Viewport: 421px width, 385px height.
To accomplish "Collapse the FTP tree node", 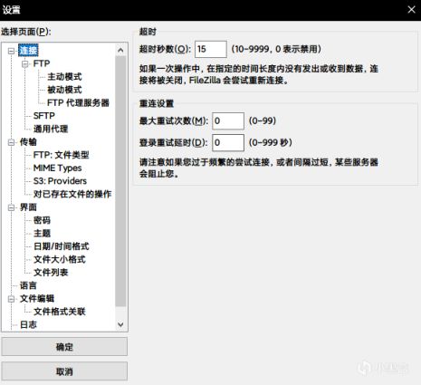I will click(25, 63).
